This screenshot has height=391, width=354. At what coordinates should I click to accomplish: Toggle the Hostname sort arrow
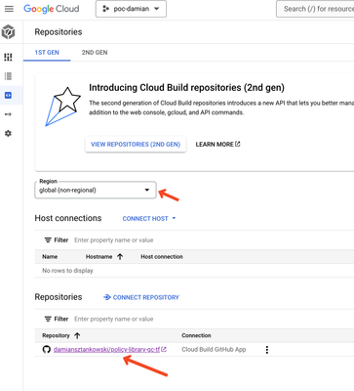pyautogui.click(x=120, y=257)
